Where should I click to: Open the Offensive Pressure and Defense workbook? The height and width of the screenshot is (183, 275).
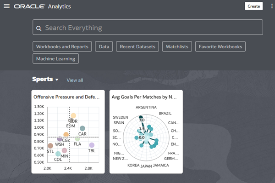point(68,132)
